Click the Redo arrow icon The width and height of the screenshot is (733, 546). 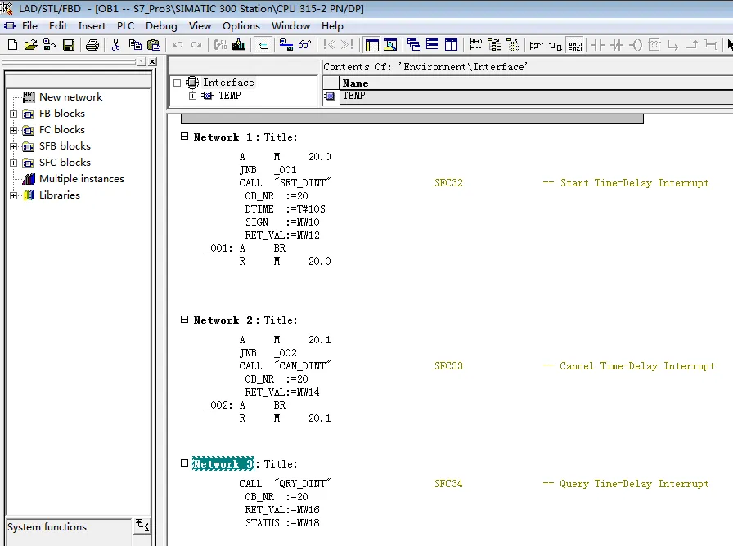(x=196, y=45)
